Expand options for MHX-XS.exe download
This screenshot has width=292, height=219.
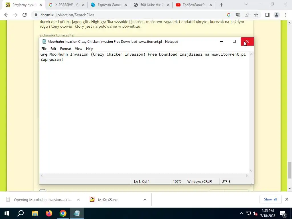pyautogui.click(x=145, y=200)
